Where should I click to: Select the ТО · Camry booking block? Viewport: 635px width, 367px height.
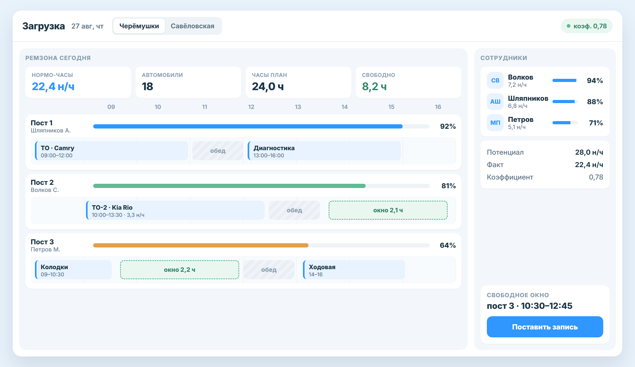(111, 151)
